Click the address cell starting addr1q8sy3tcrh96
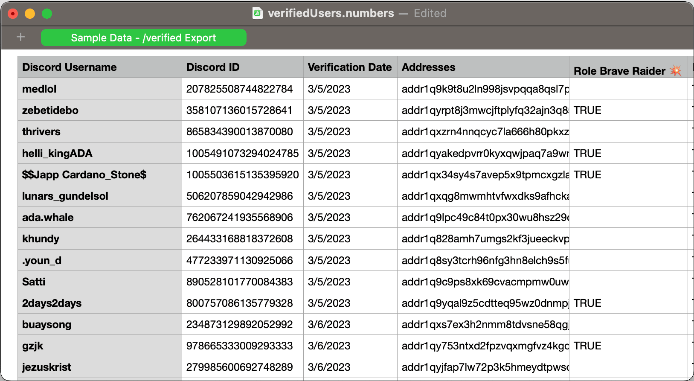Viewport: 694px width, 381px height. pyautogui.click(x=483, y=260)
